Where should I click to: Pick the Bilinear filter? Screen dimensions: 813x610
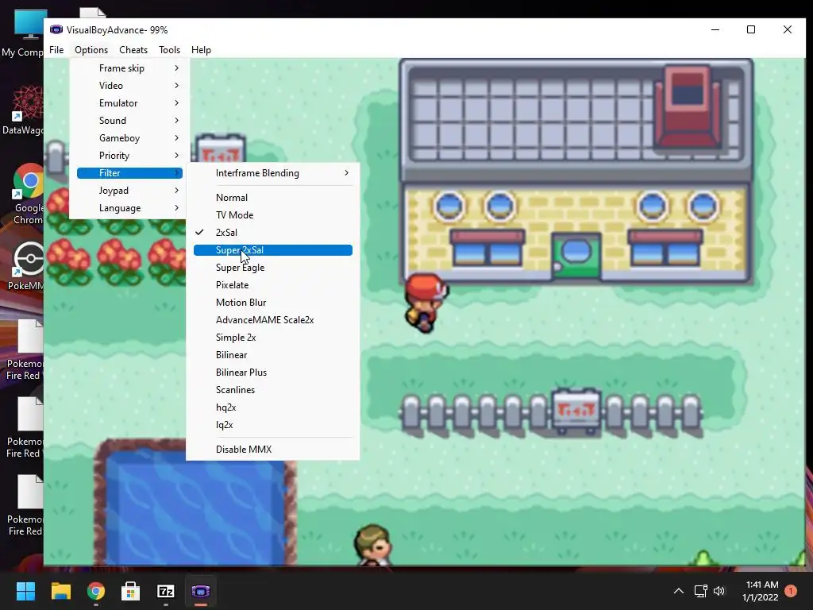273,355
